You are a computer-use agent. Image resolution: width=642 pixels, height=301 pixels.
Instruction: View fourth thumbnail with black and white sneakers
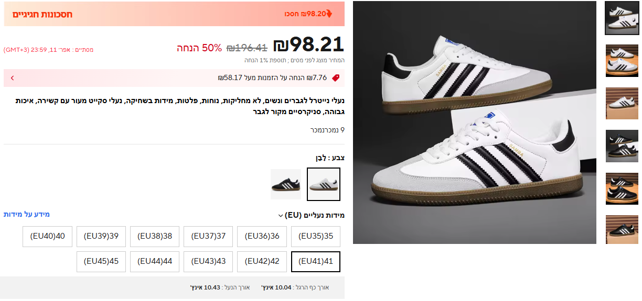[x=622, y=146]
